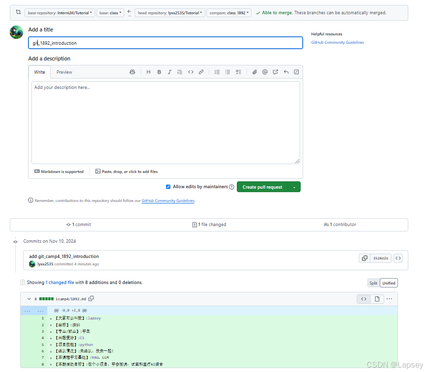Open the base repository dropdown
The image size is (425, 372).
pos(59,13)
